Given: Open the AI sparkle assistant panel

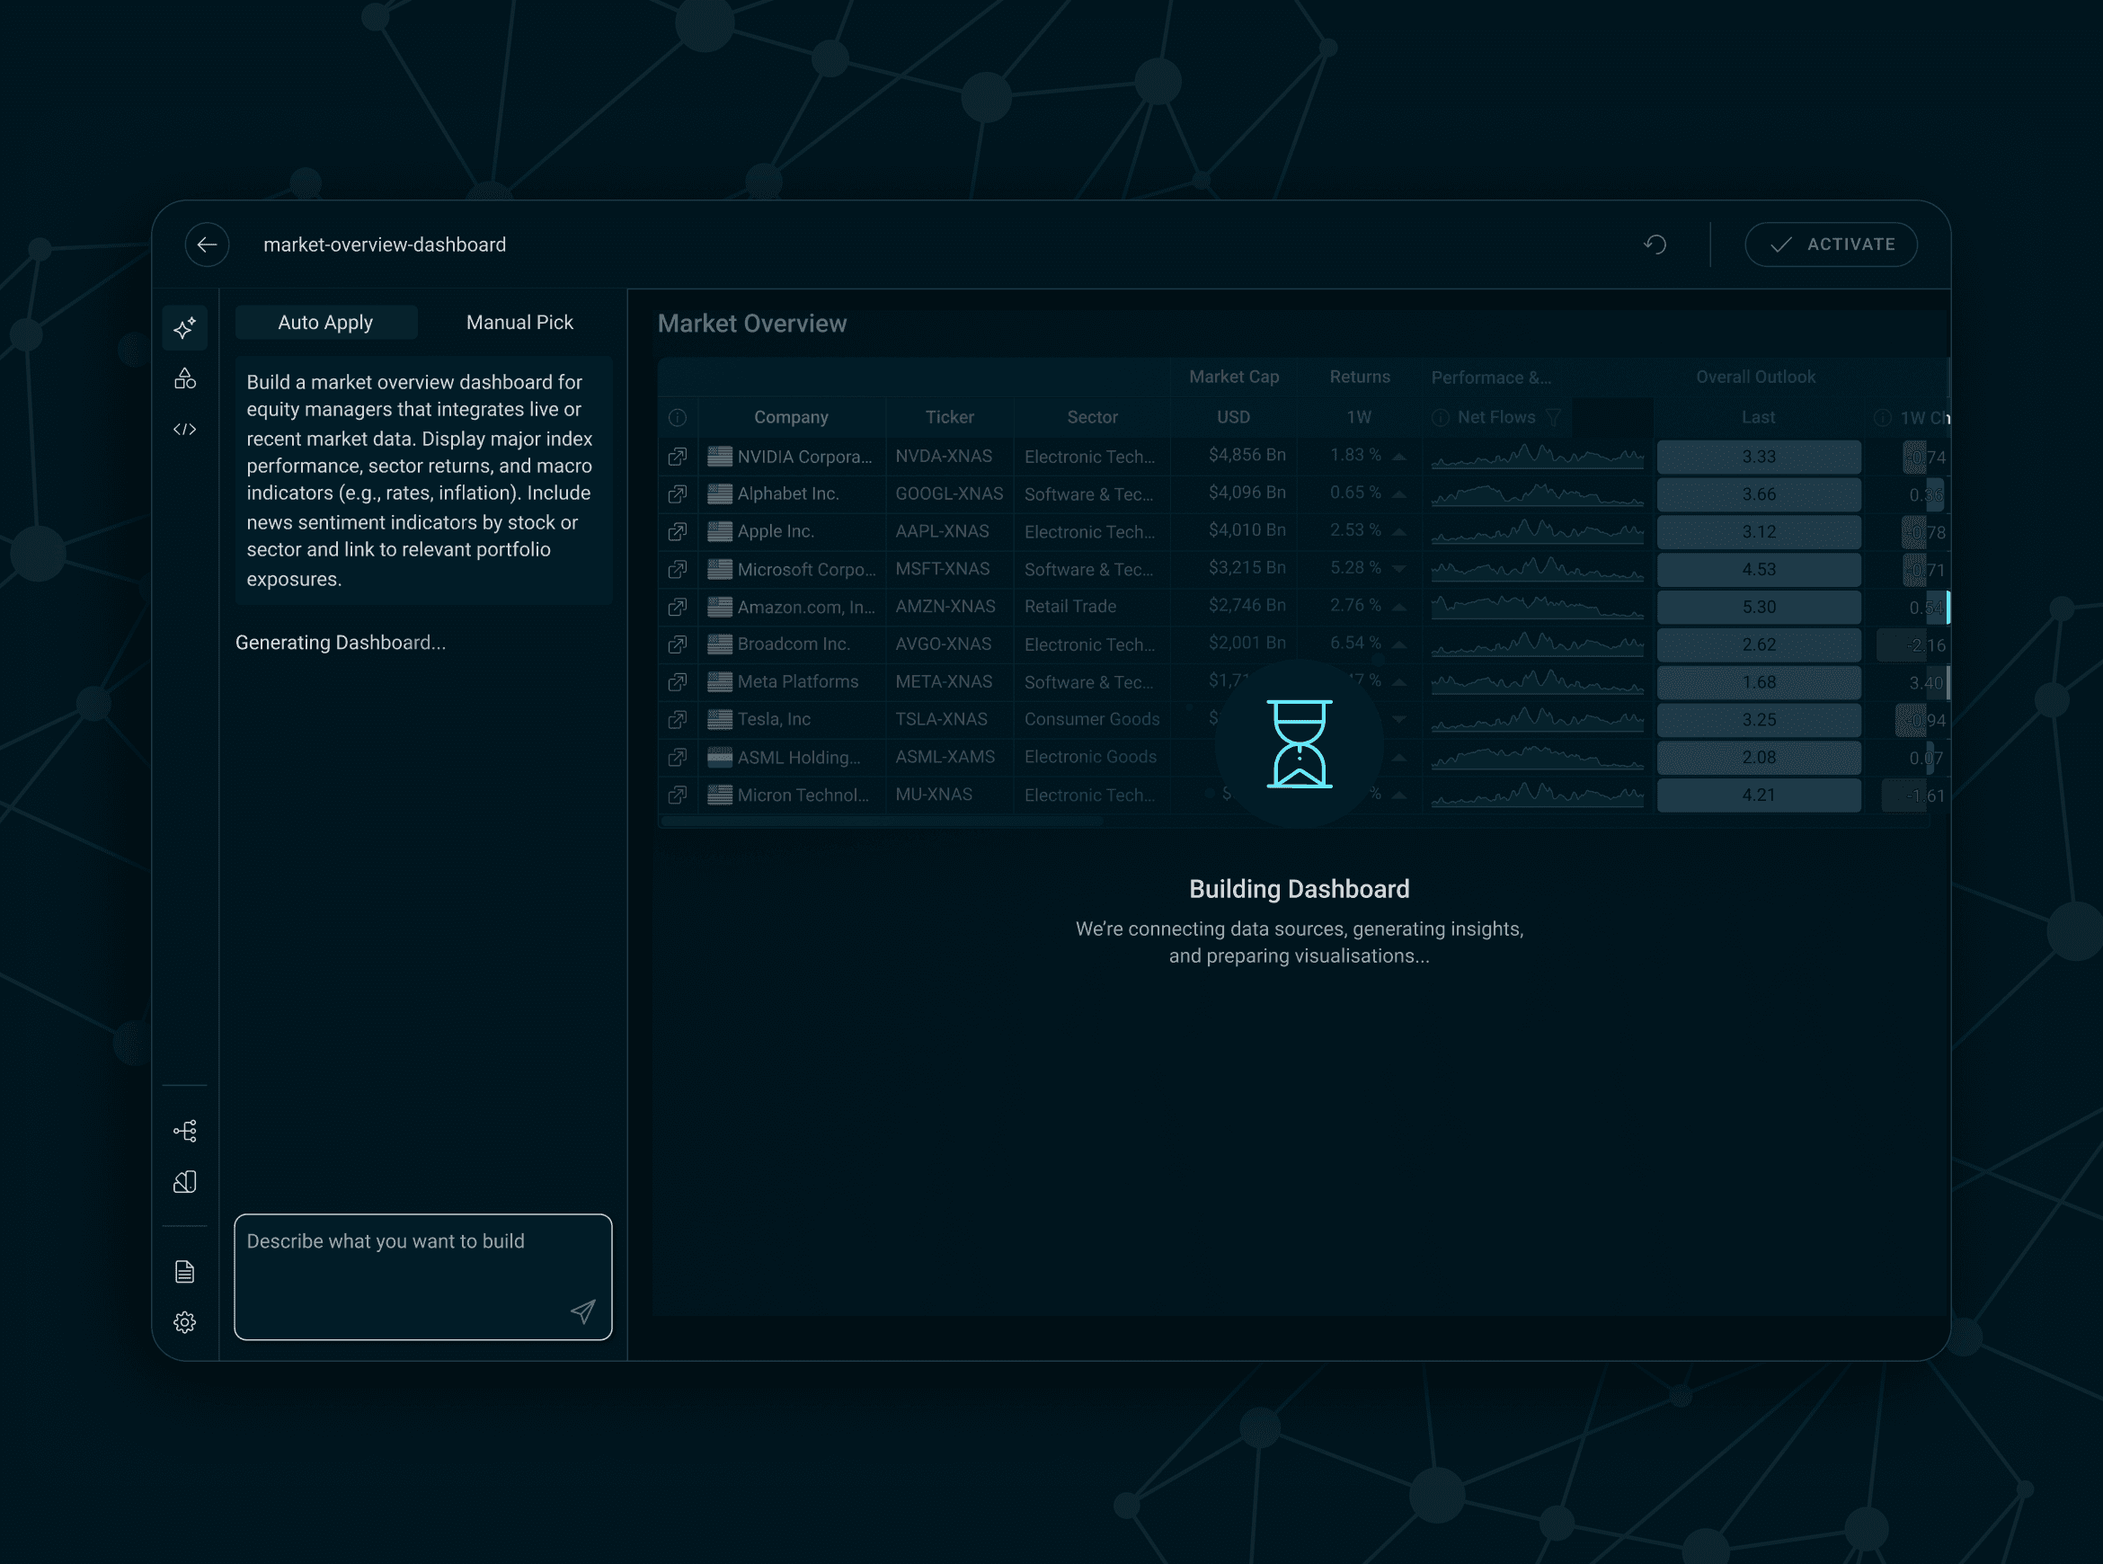Looking at the screenshot, I should coord(184,327).
